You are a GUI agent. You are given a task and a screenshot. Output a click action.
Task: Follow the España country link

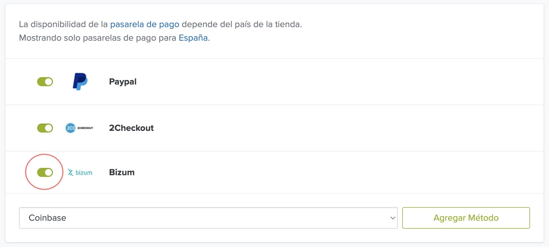(x=193, y=38)
